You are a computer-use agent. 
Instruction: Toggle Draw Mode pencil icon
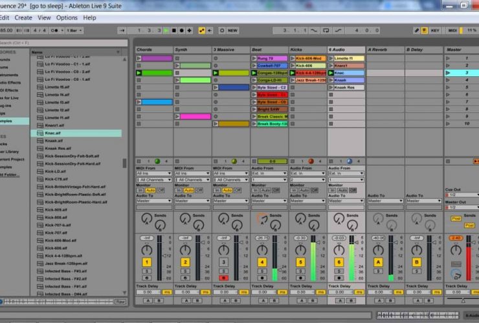(x=416, y=30)
